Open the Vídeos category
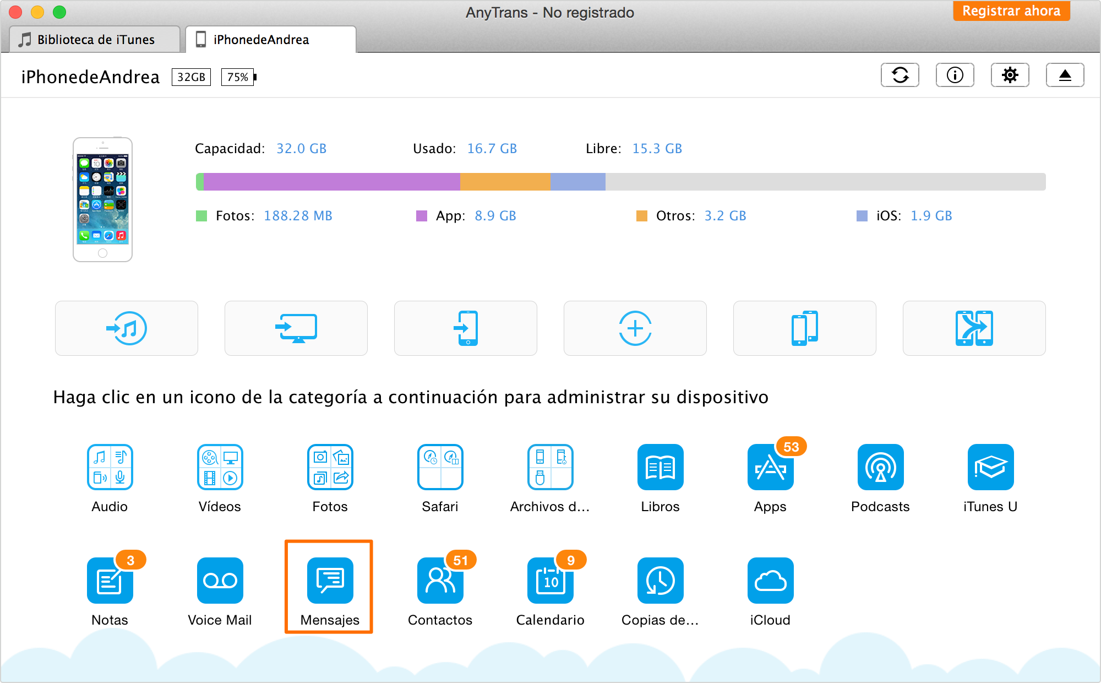Image resolution: width=1101 pixels, height=683 pixels. 220,467
